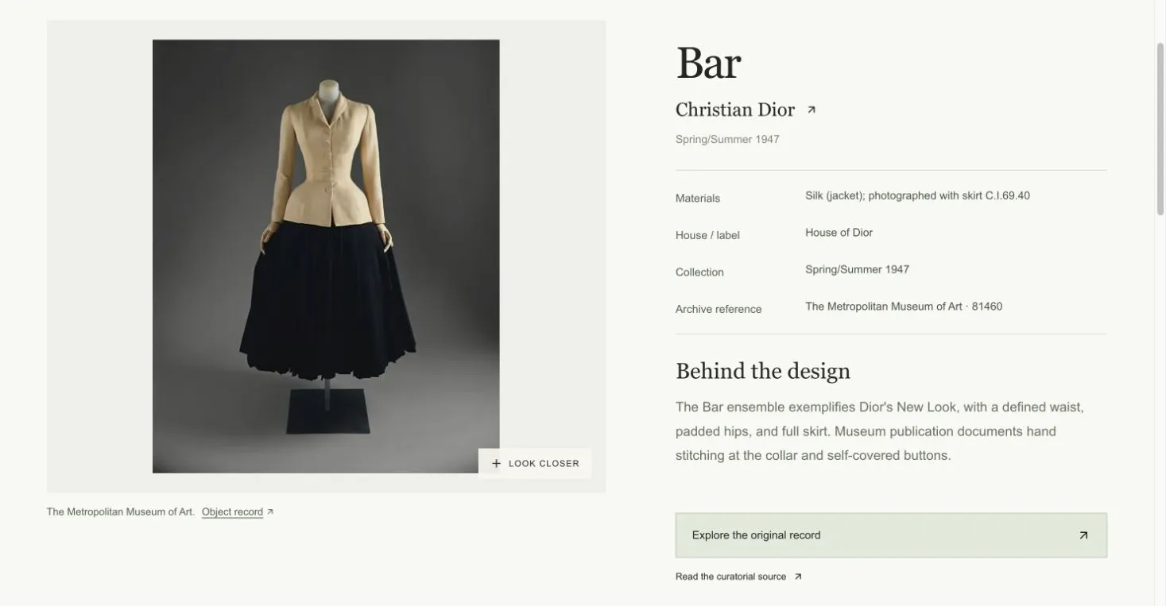
Task: Open the Christian Dior designer link
Action: pos(735,110)
